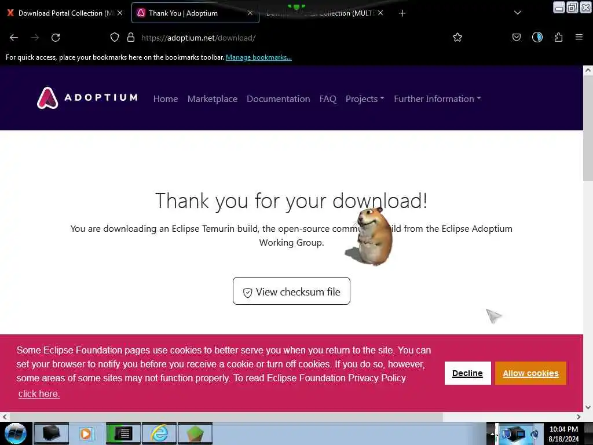
Task: Click the scroll right arrow of the horizontal scrollbar
Action: [x=579, y=417]
